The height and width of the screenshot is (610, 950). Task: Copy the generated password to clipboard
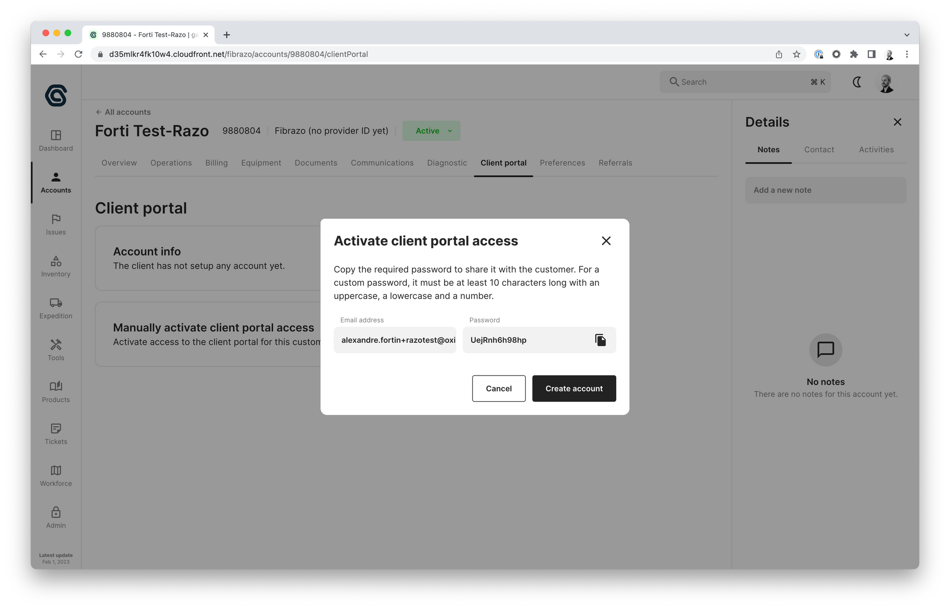(600, 340)
